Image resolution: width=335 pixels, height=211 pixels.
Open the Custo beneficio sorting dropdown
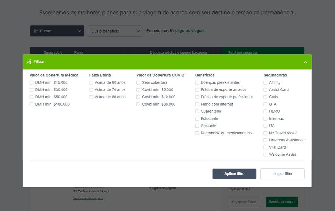(x=115, y=31)
